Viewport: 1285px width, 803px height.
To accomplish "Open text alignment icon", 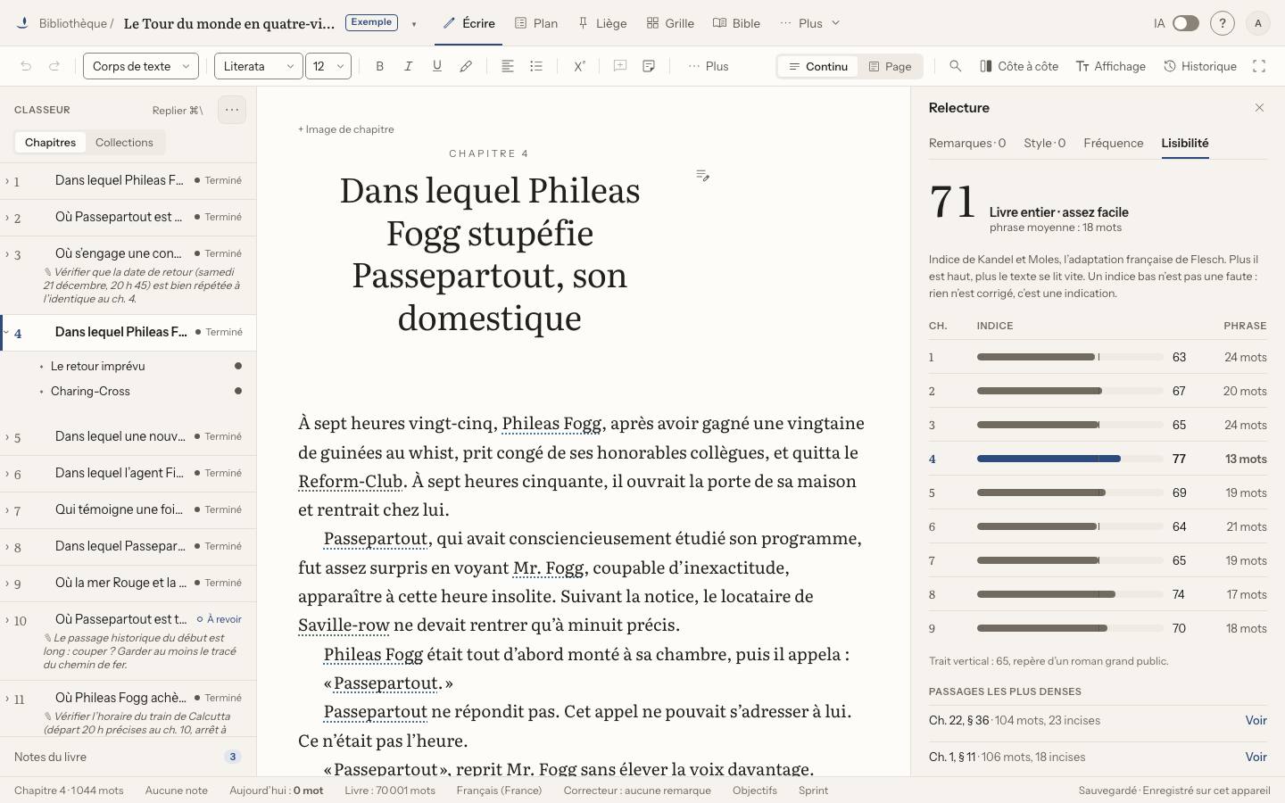I will click(508, 66).
